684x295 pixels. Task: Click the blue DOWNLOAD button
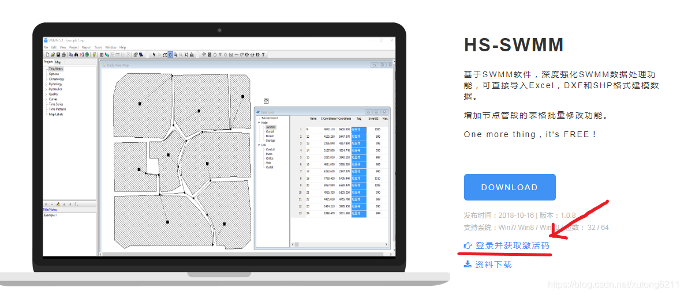coord(510,187)
